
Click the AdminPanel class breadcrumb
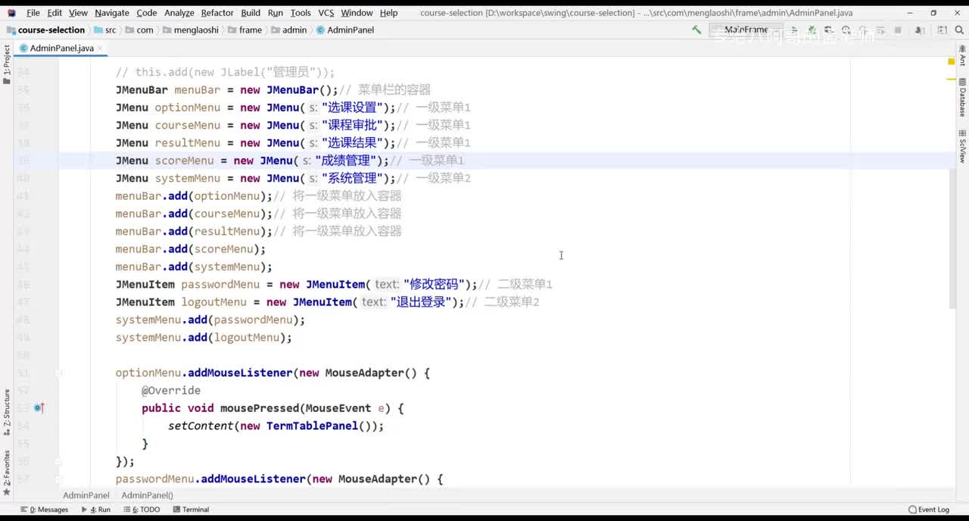[345, 30]
